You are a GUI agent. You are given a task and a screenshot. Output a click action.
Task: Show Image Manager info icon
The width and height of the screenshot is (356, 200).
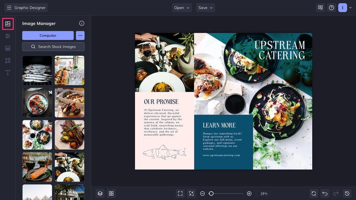coord(82,23)
